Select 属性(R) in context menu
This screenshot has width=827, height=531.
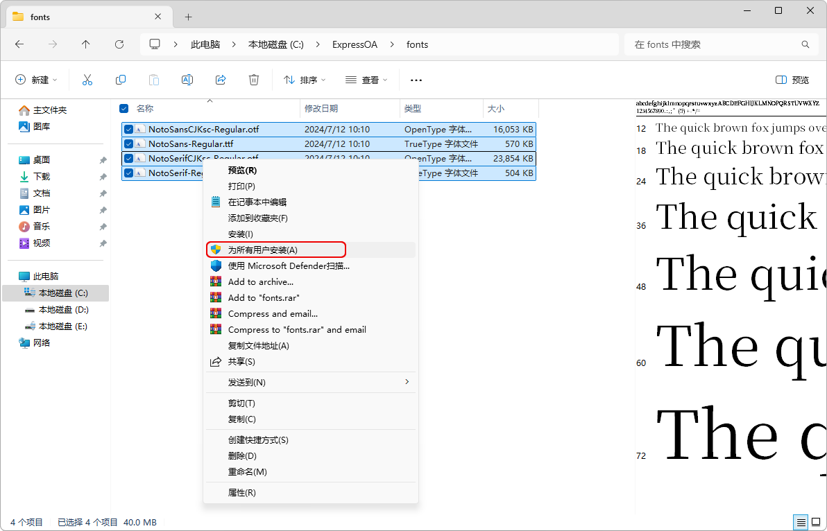[242, 492]
